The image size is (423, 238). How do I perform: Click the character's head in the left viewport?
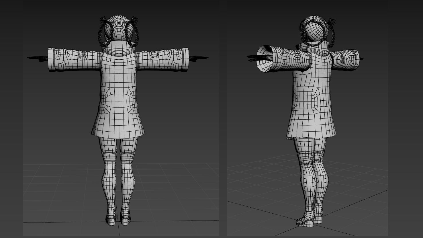(118, 28)
